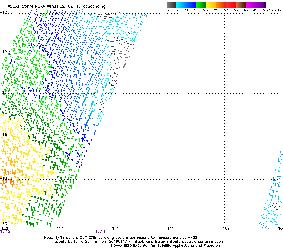Click the orange 25-30 knots legend segment
The height and width of the screenshot is (248, 283).
coord(221,5)
